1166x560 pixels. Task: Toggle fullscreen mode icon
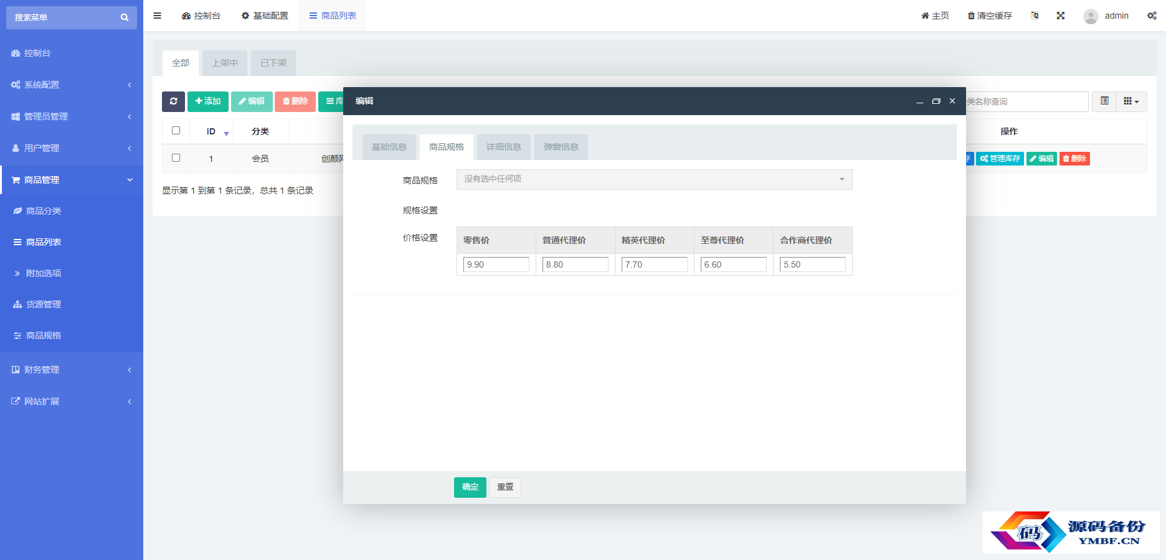point(1061,16)
